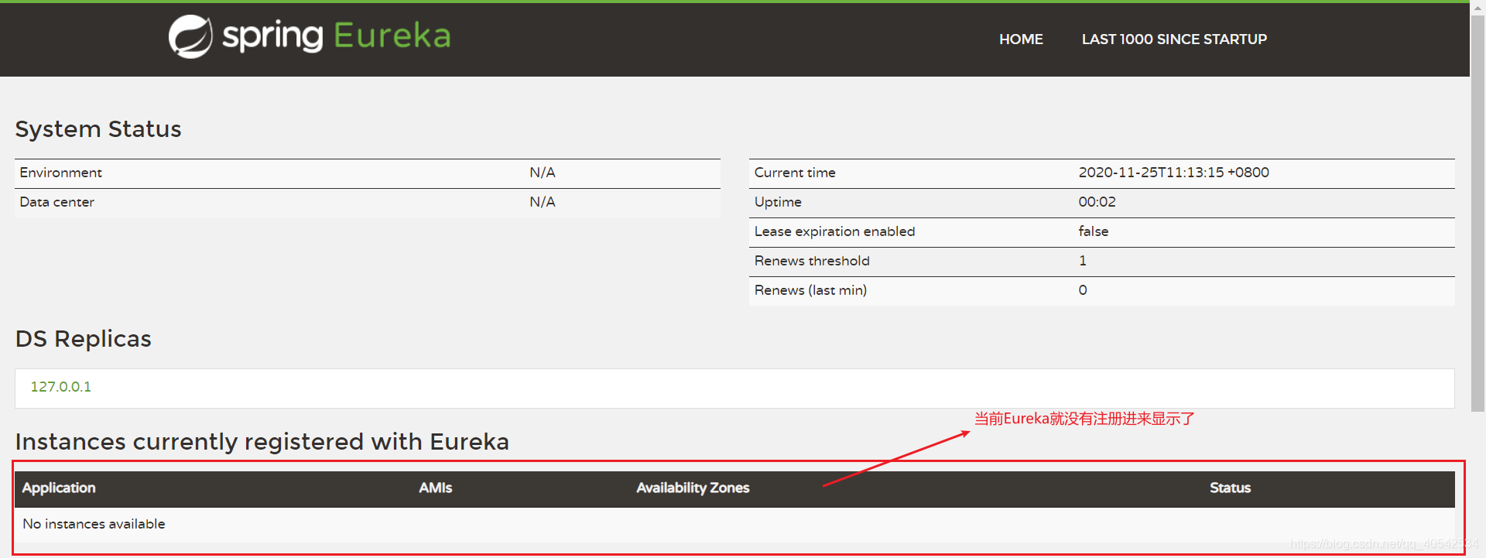Click the Status column header
Screen dimensions: 1486x558
click(x=1230, y=488)
